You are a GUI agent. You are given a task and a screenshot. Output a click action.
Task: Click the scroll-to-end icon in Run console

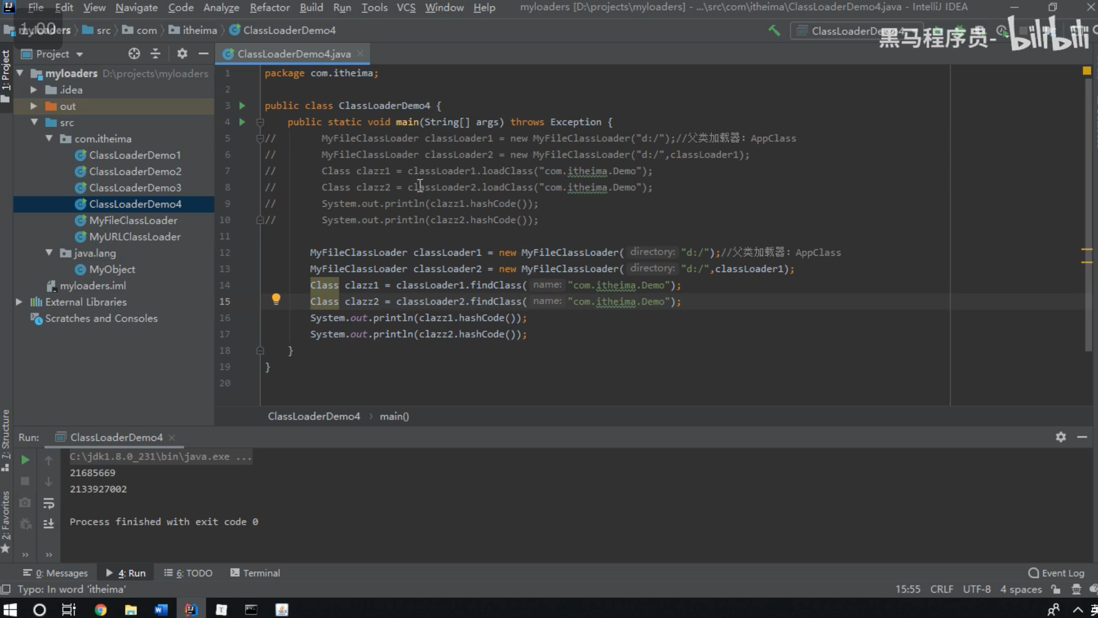pos(49,524)
